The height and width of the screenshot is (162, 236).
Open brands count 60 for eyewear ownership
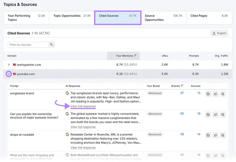pos(182,114)
